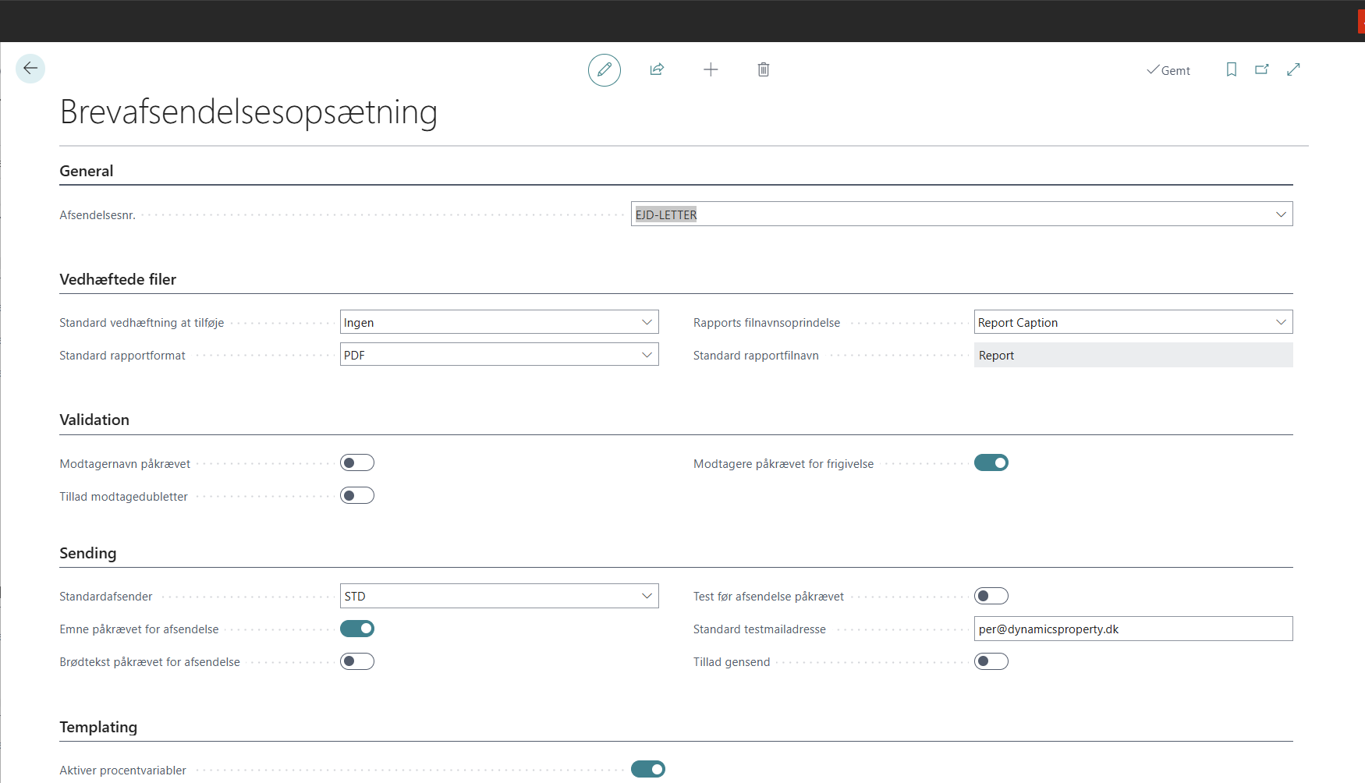Click the Gemt saved status indicator

pyautogui.click(x=1168, y=70)
